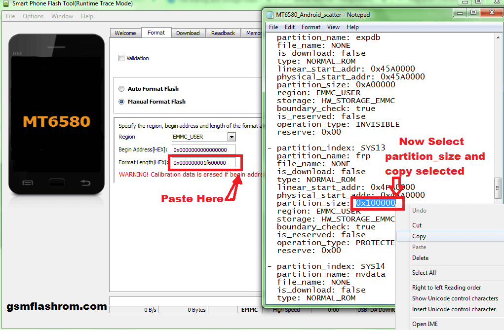Switch to the Format tab
Viewport: 504px width, 330px height.
point(156,33)
